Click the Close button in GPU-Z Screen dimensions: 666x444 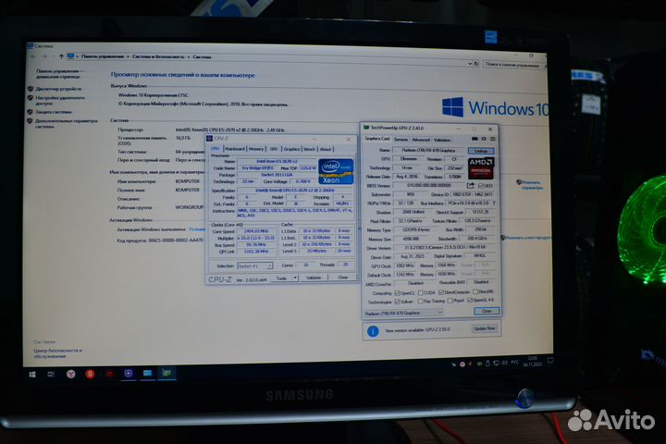tap(487, 311)
